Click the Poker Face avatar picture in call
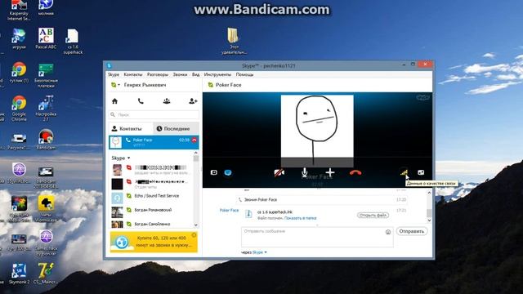 pos(317,131)
